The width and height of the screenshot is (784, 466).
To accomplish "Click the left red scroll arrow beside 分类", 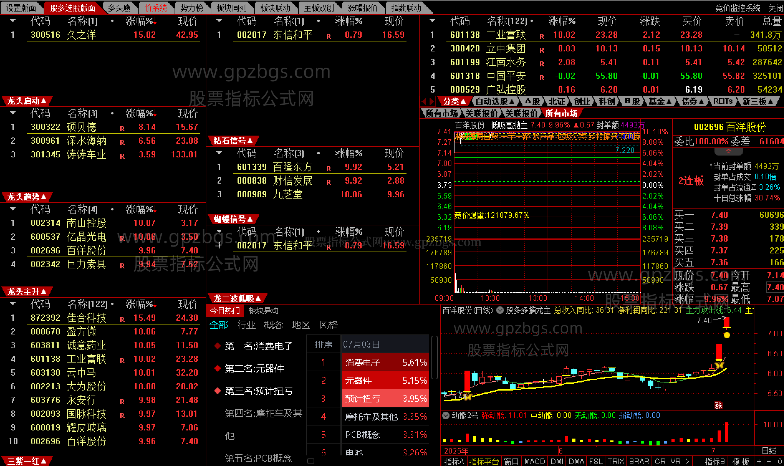I will 424,101.
